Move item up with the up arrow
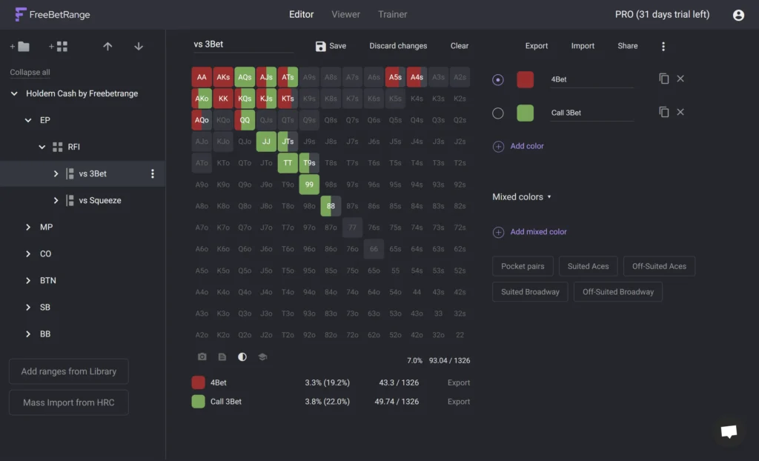Viewport: 759px width, 461px height. (x=107, y=47)
